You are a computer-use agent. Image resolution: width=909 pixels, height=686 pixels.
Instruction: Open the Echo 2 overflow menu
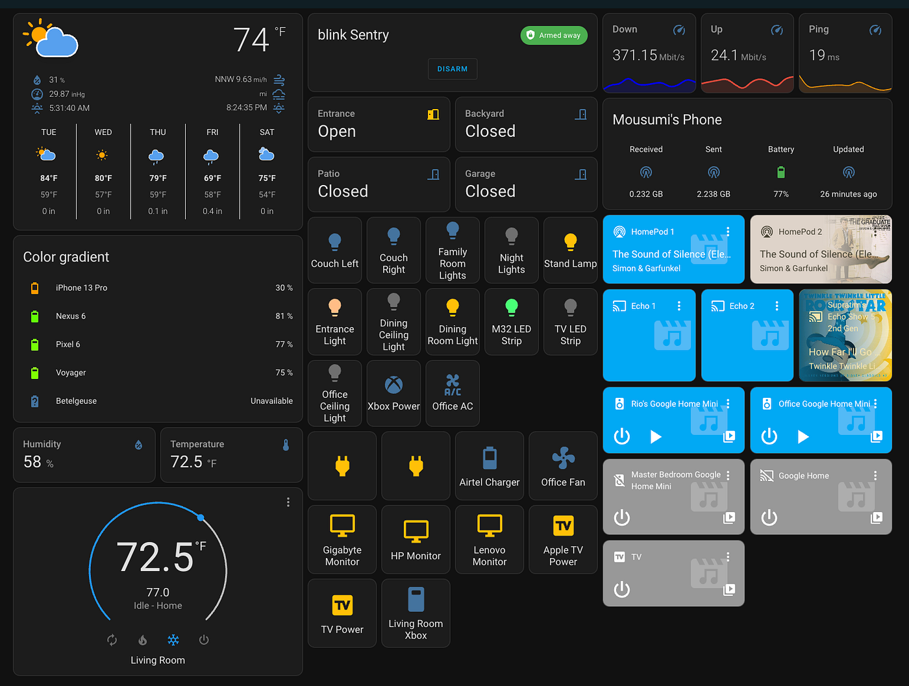coord(777,306)
